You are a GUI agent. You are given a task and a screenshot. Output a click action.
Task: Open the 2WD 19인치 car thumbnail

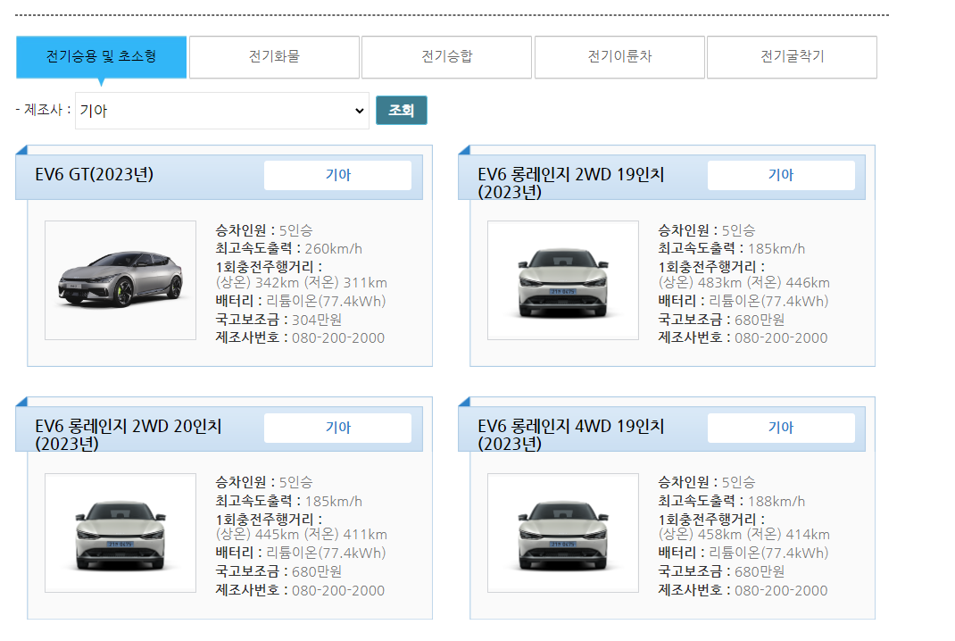[563, 280]
